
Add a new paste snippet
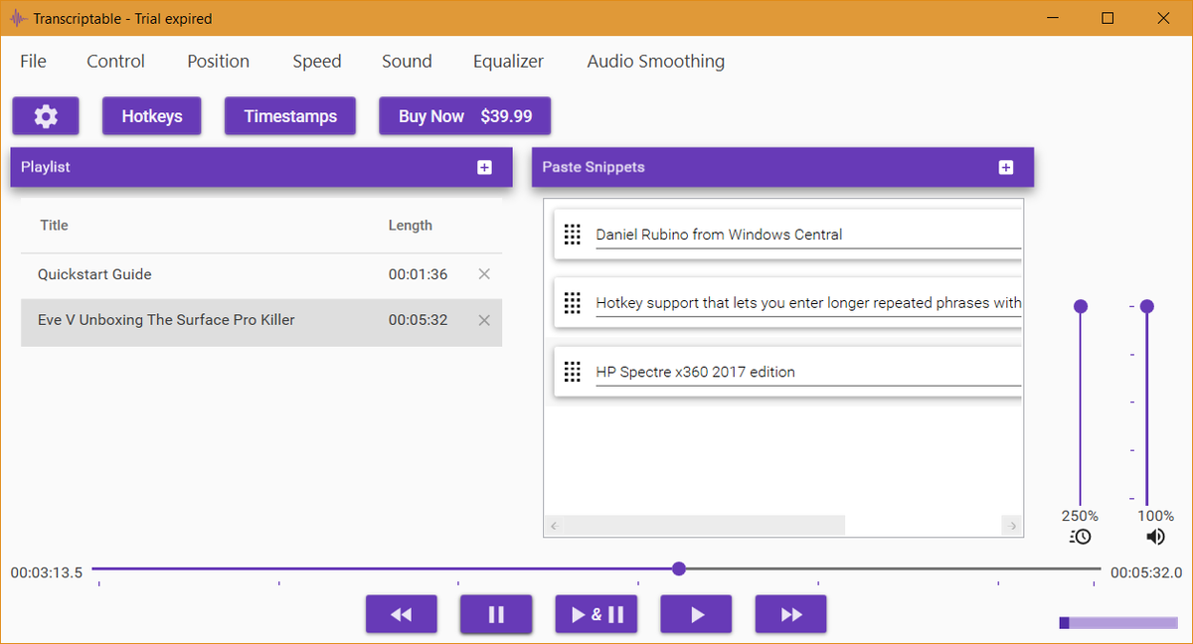click(x=1005, y=167)
